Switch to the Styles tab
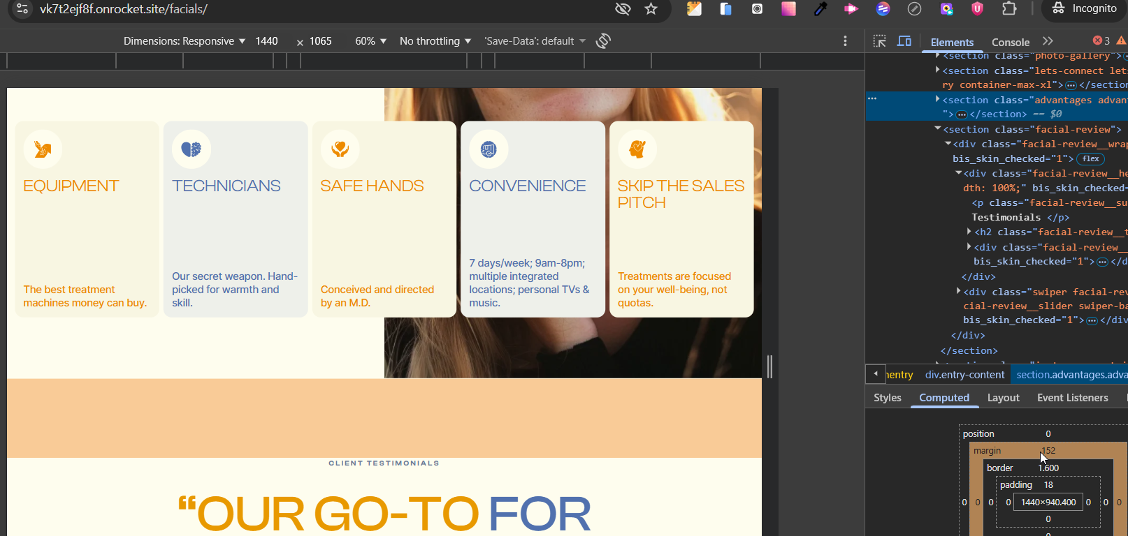1128x536 pixels. pyautogui.click(x=887, y=398)
